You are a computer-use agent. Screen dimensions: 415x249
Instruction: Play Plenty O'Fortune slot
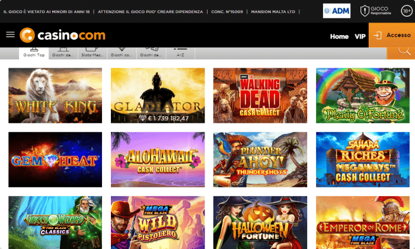click(x=363, y=95)
